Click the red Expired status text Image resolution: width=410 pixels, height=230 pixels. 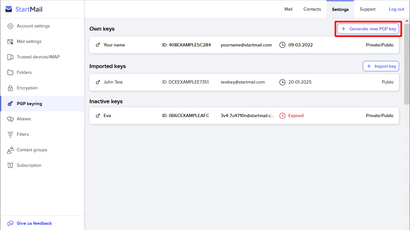(x=296, y=115)
